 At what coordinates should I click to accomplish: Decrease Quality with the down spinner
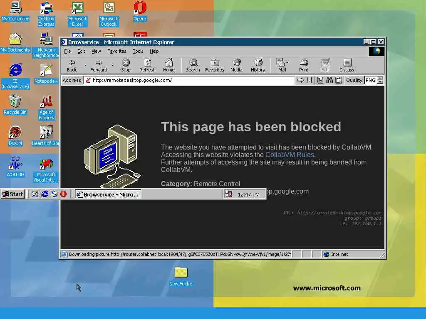coord(380,82)
